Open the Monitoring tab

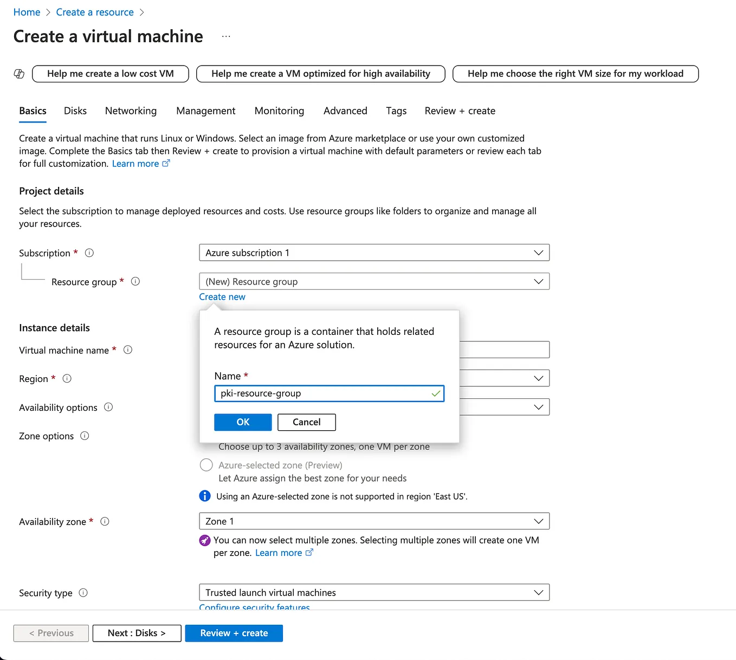[279, 111]
